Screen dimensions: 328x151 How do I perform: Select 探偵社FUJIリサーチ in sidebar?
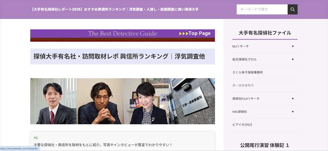(246, 99)
